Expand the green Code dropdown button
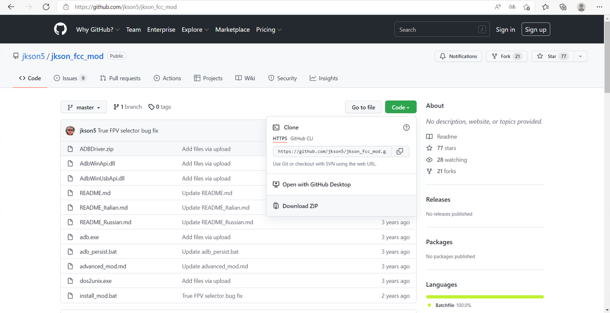The width and height of the screenshot is (610, 313). click(x=401, y=107)
